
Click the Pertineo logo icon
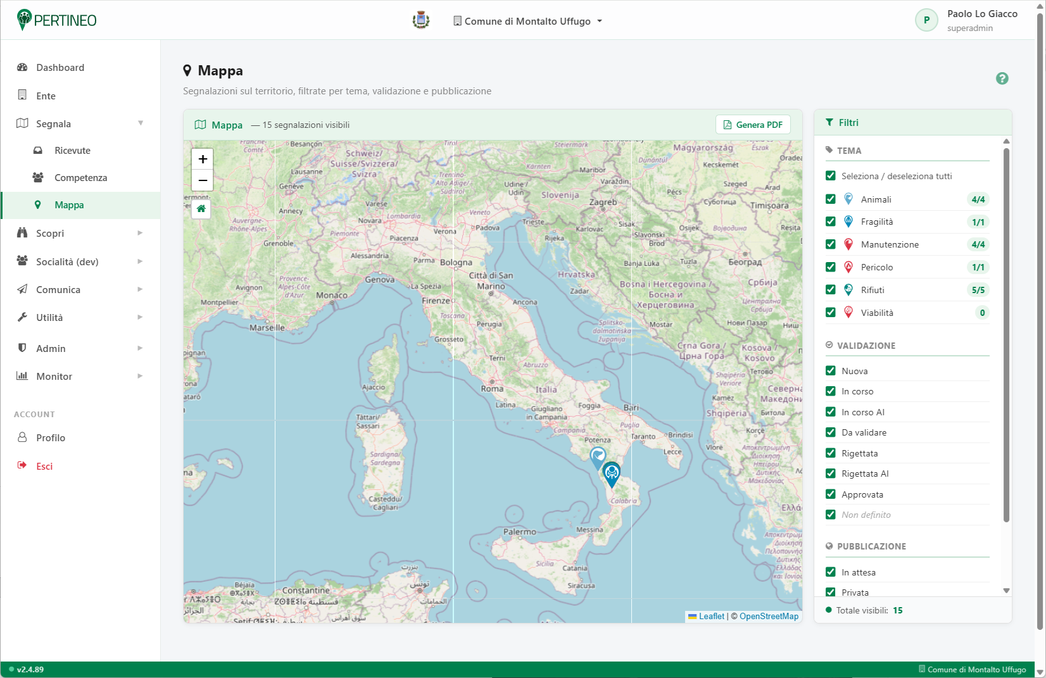point(23,20)
